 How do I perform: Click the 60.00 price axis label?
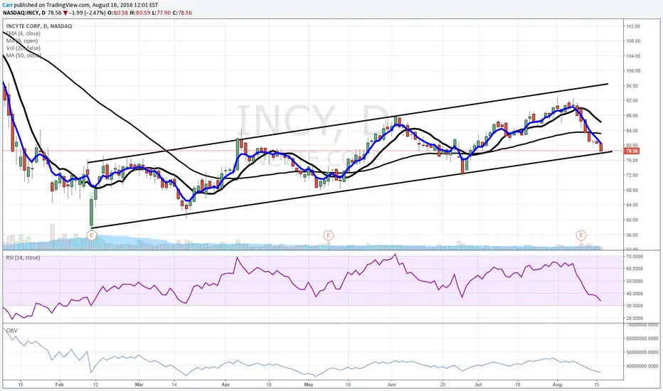(x=633, y=220)
